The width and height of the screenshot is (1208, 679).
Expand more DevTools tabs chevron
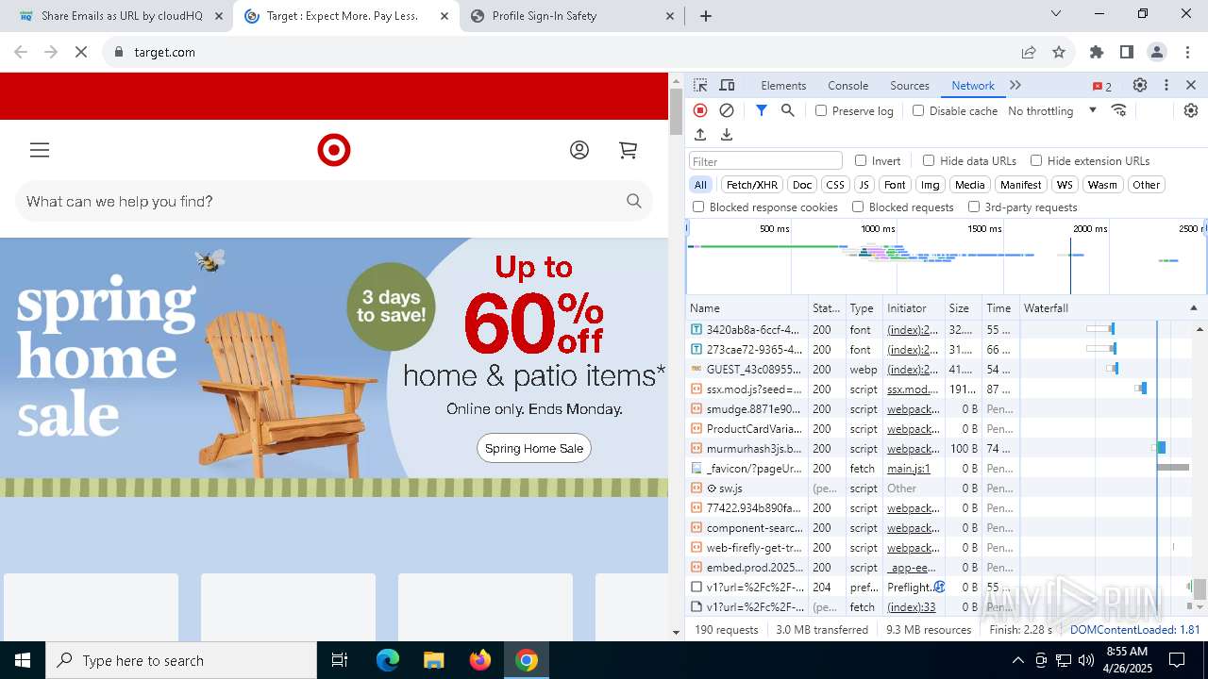[x=1015, y=85]
